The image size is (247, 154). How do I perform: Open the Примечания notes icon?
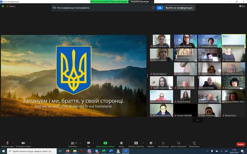coord(194,143)
